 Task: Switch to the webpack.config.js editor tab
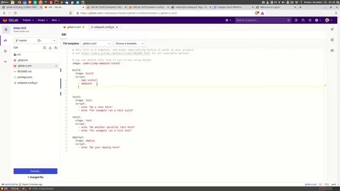click(x=104, y=27)
